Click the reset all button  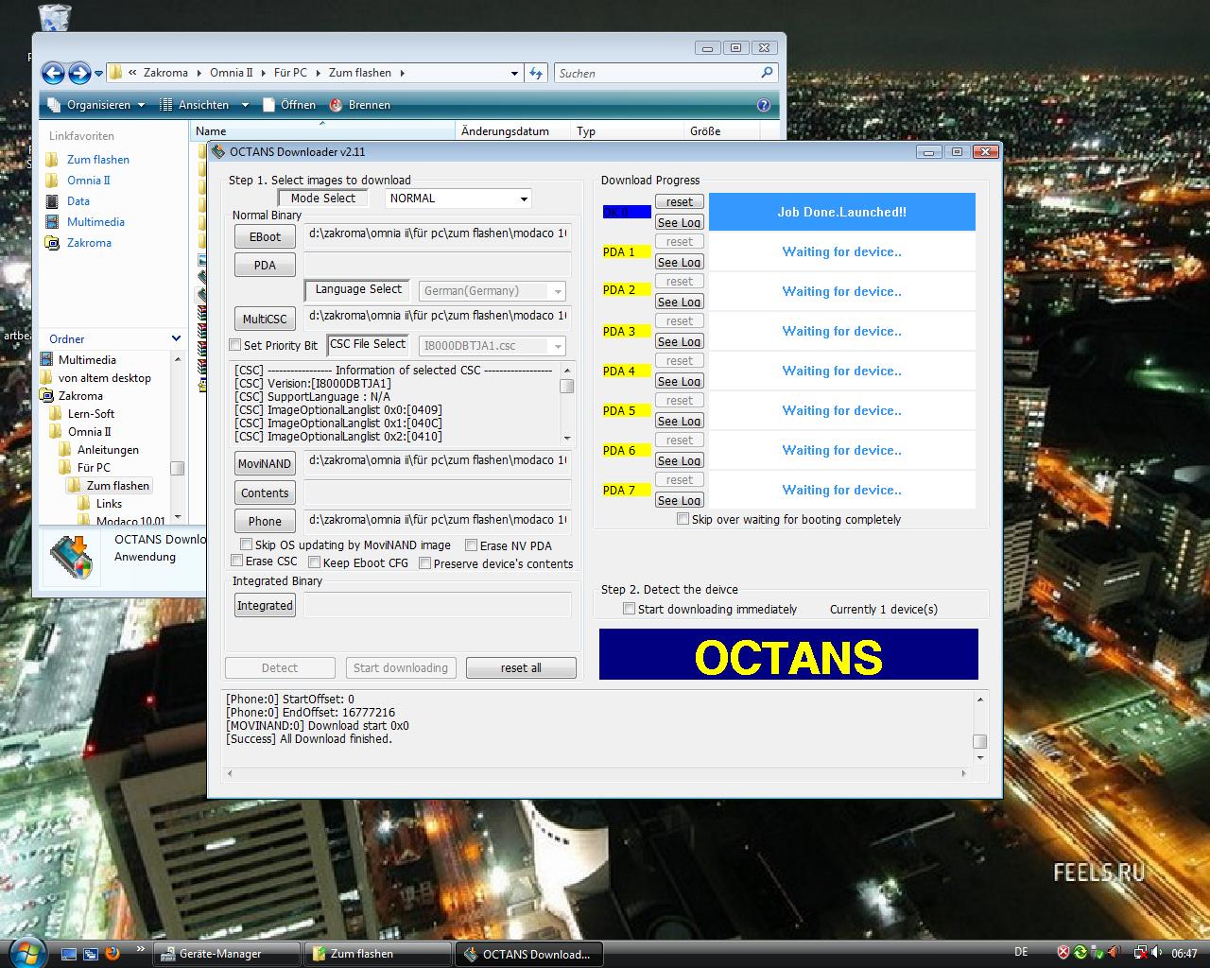(x=521, y=668)
